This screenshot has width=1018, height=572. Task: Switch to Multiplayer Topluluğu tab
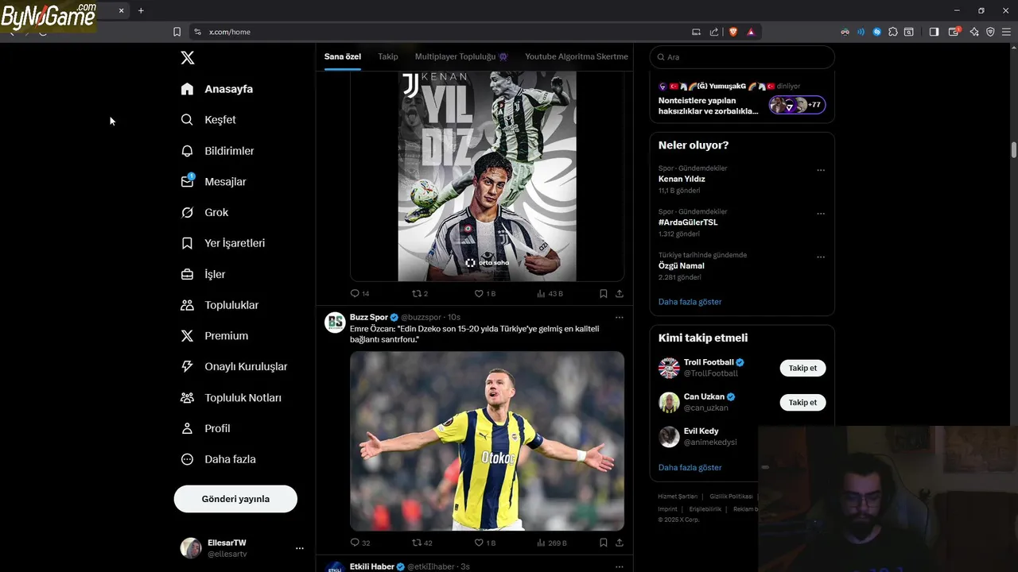pyautogui.click(x=461, y=56)
